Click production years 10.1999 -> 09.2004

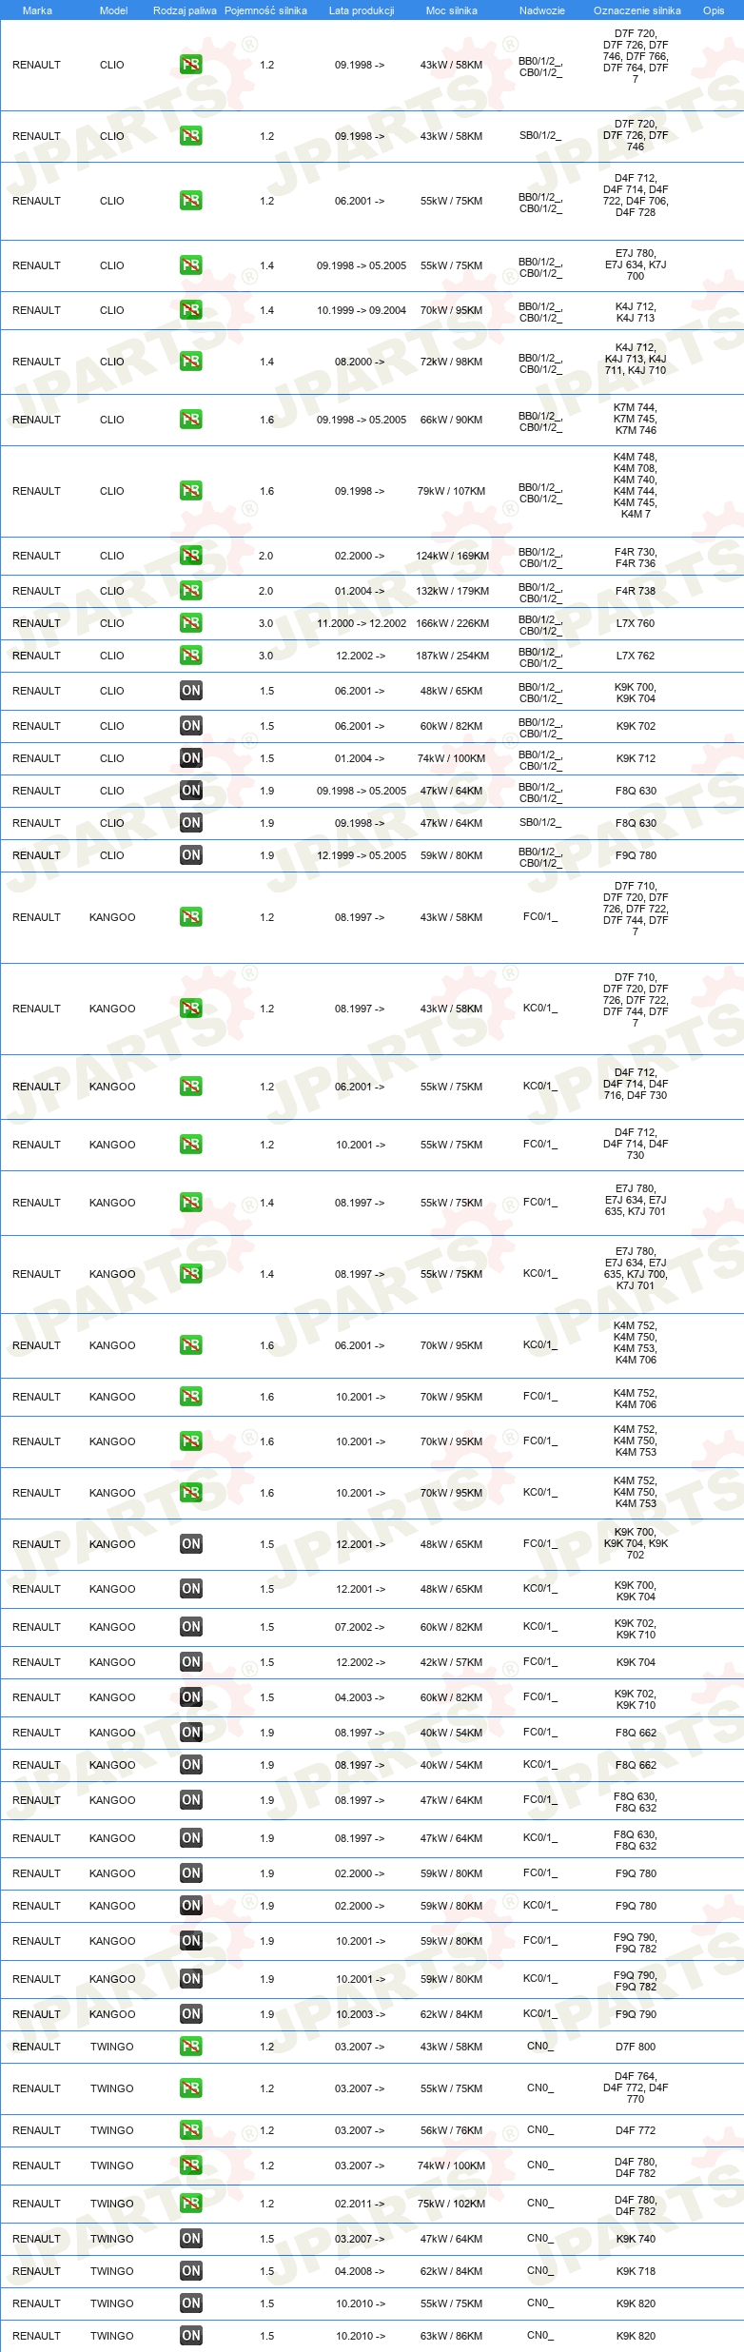(362, 310)
